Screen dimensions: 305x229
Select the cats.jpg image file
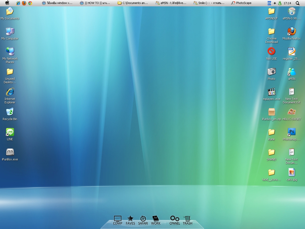point(291,175)
